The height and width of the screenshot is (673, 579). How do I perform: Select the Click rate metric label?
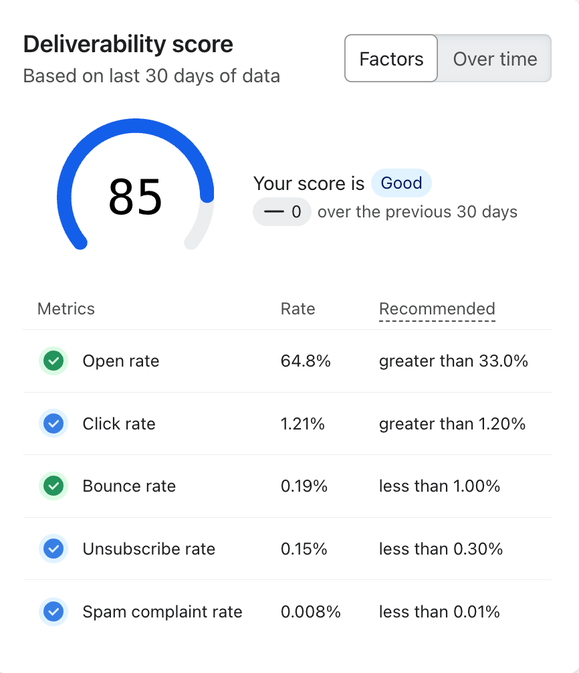coord(119,423)
